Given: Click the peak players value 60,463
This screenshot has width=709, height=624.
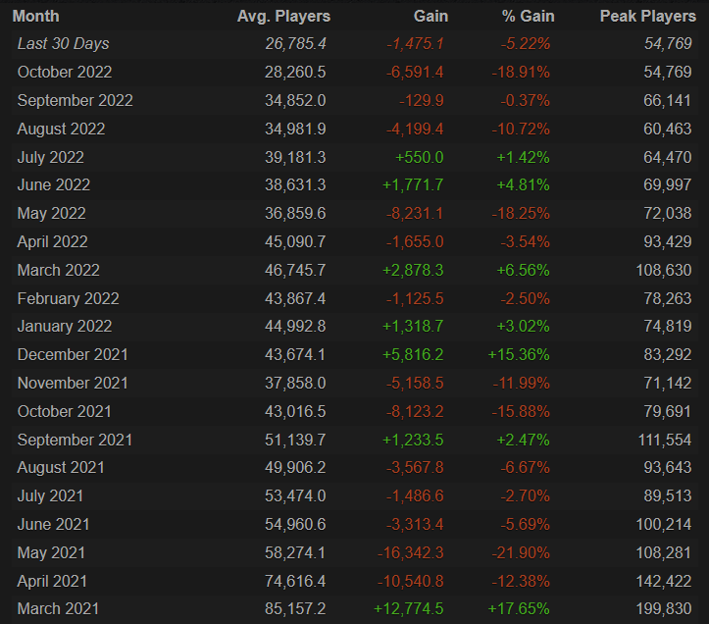Looking at the screenshot, I should 668,129.
